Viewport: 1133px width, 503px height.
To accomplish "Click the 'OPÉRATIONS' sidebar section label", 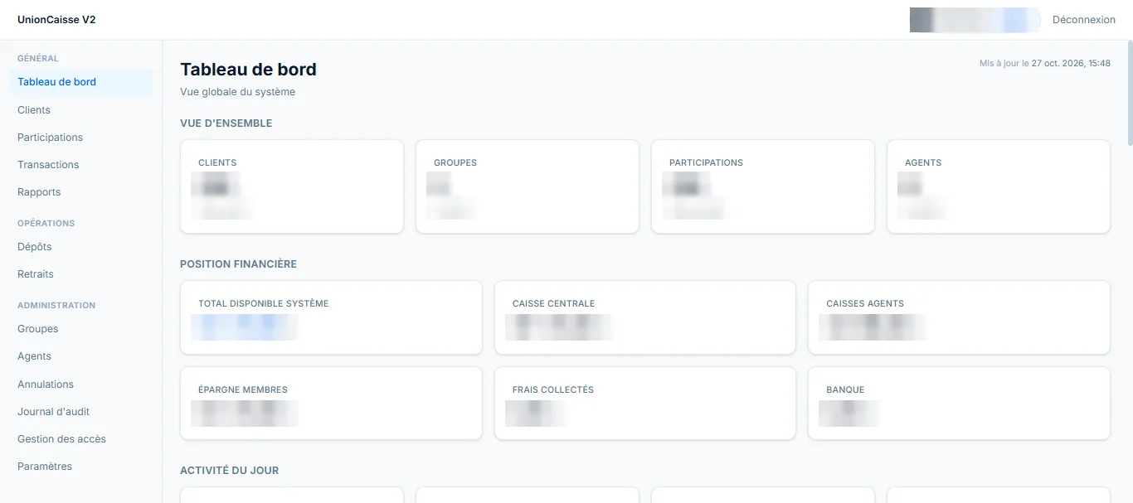I will point(46,224).
